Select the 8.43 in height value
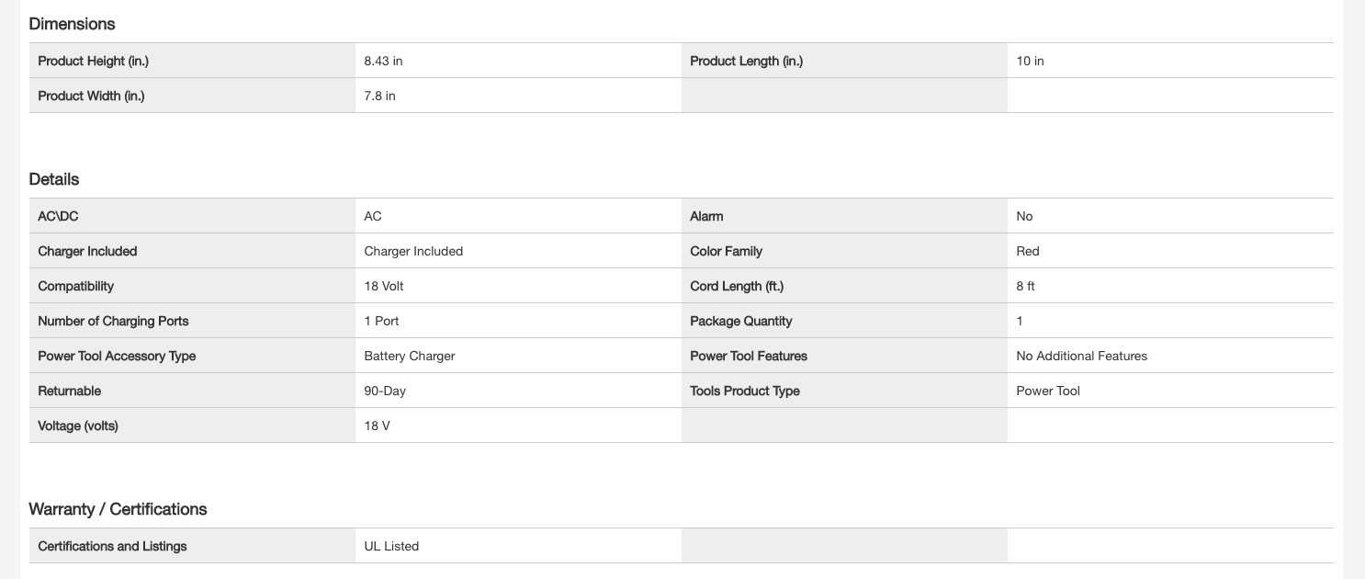Image resolution: width=1365 pixels, height=579 pixels. pyautogui.click(x=383, y=62)
